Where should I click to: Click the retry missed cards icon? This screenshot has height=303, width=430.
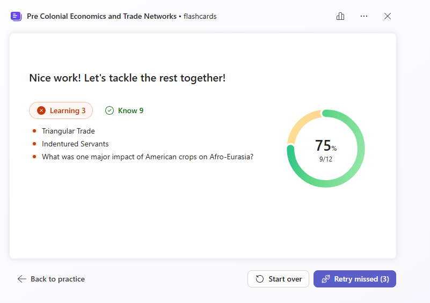[x=325, y=279]
